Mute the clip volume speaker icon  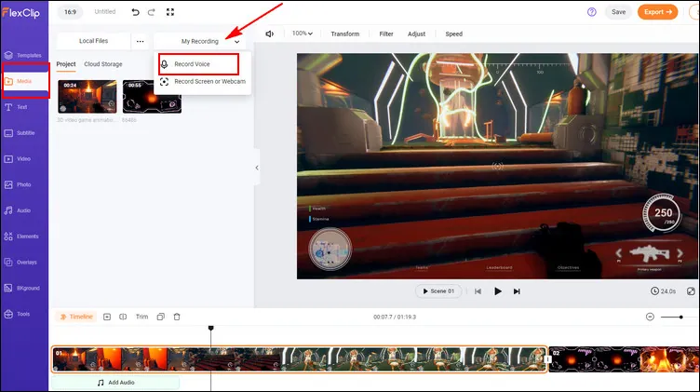270,34
